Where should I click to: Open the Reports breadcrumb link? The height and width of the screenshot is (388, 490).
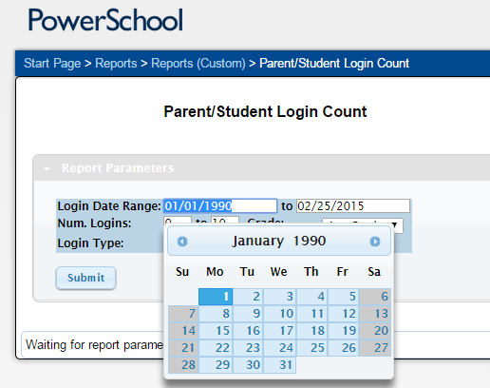[x=116, y=63]
